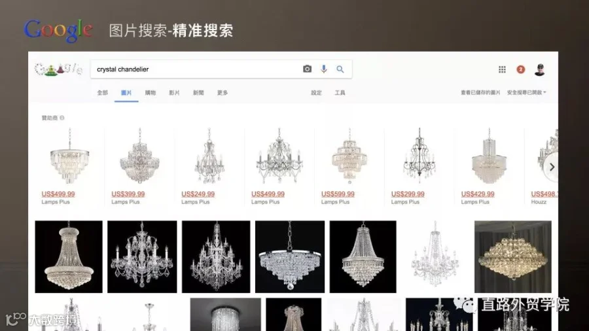
Task: Click chandelier image above US$299.99
Action: tap(419, 156)
